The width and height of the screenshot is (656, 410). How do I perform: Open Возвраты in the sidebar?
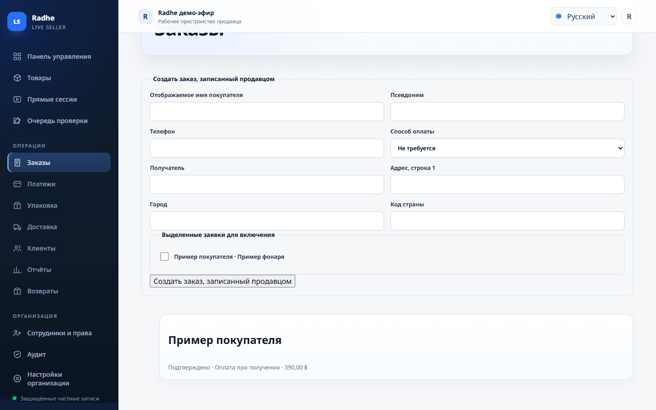(x=59, y=291)
